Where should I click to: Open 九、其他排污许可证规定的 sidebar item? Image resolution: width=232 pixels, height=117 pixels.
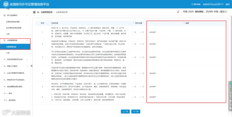pos(14,80)
